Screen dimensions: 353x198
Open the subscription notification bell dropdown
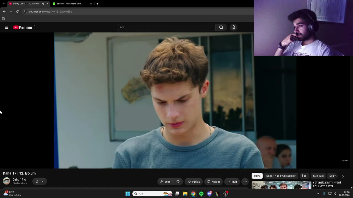click(x=40, y=182)
